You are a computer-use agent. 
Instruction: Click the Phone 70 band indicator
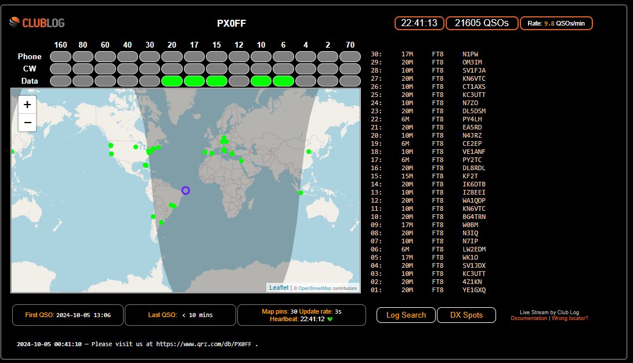(350, 56)
